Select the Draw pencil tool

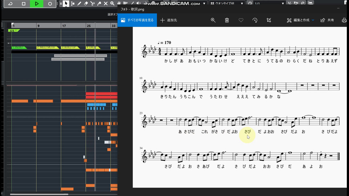pyautogui.click(x=79, y=4)
